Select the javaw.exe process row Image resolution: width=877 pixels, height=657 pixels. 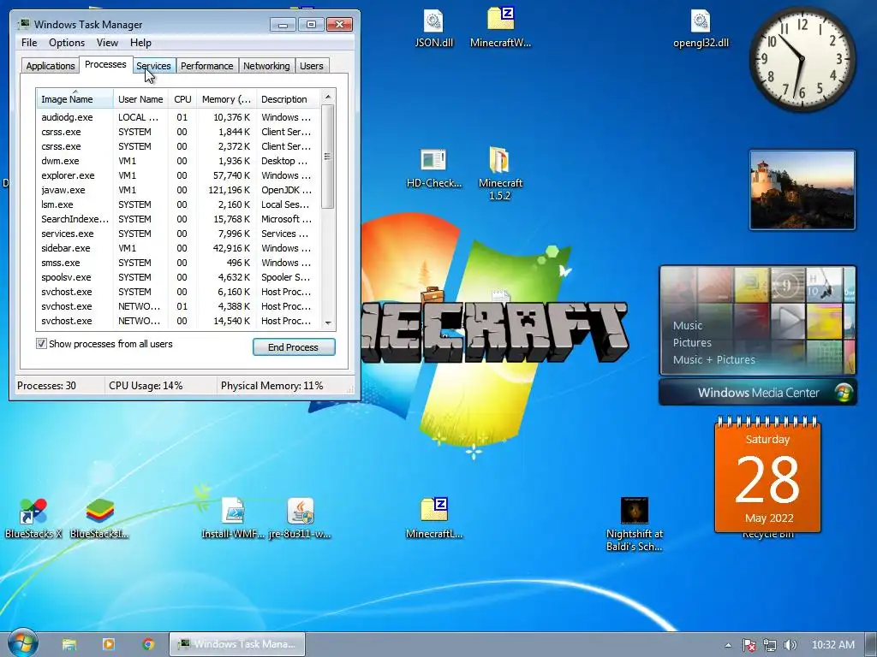click(x=178, y=190)
